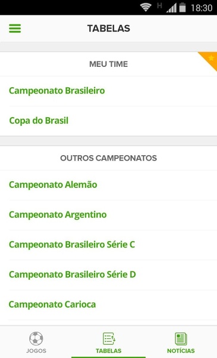Tap the MEU TIME section header

coord(108,64)
